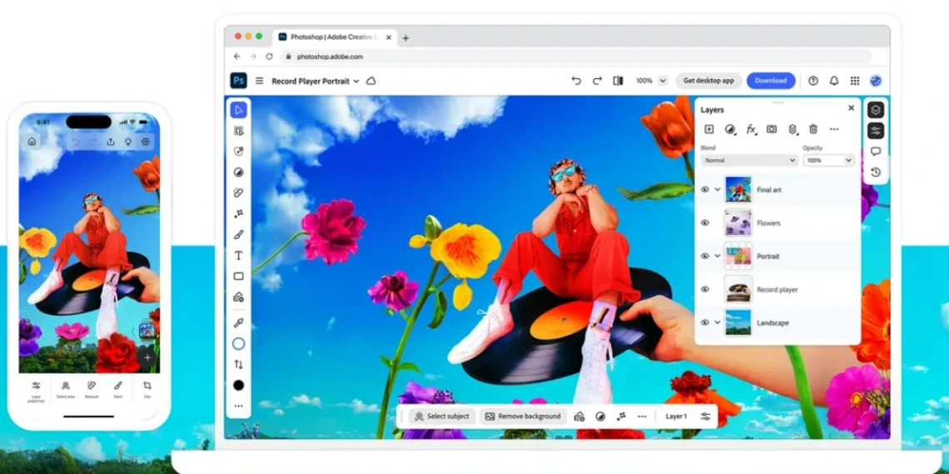
Task: Click the layer stack group icon in the Layers panel
Action: coord(792,129)
